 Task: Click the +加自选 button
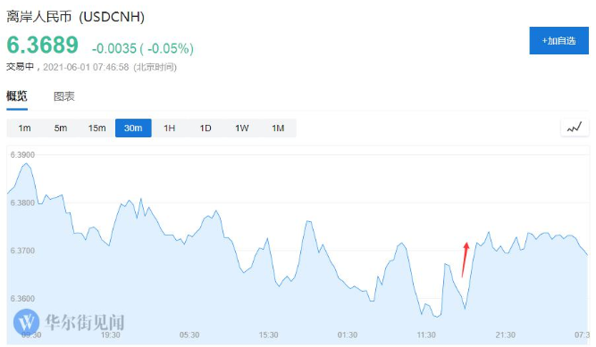pyautogui.click(x=558, y=41)
